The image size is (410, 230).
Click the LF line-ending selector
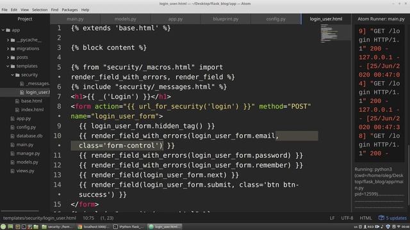pyautogui.click(x=332, y=218)
